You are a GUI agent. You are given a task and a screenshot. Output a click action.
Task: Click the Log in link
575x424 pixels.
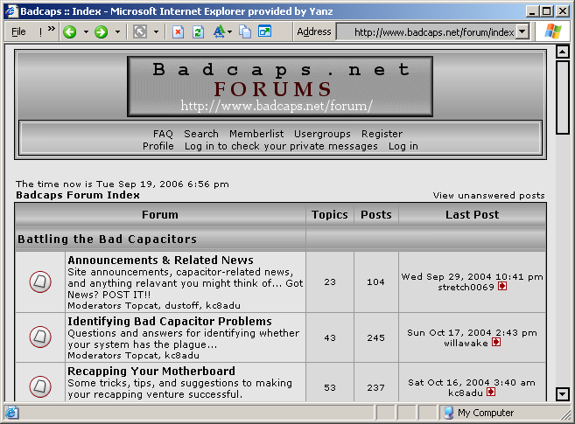(x=403, y=147)
